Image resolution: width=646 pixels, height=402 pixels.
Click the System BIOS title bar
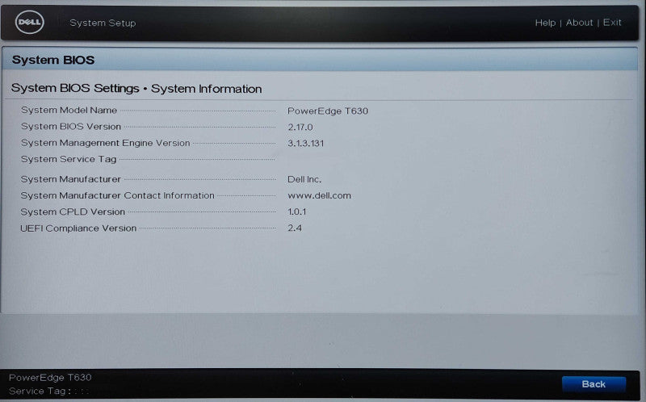click(x=320, y=59)
